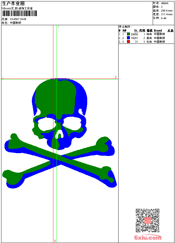Click the St. column header
The image size is (175, 243).
click(136, 31)
